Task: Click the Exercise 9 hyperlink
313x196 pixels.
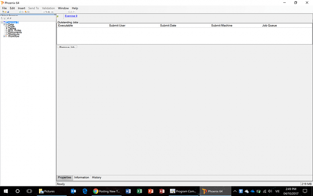Action: pyautogui.click(x=71, y=16)
